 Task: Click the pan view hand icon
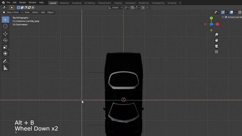(x=216, y=40)
